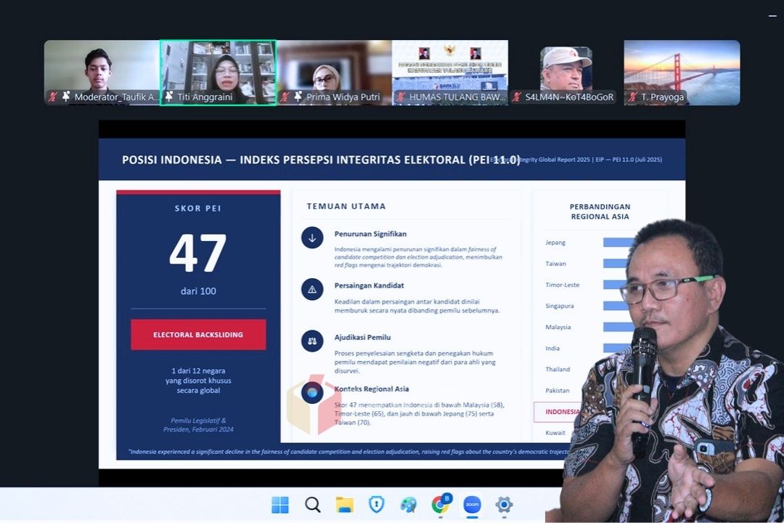Select Moderator_Taufik's video thumbnail
The image size is (784, 523).
click(102, 73)
